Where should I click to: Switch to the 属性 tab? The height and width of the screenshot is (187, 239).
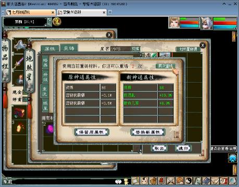pyautogui.click(x=50, y=48)
